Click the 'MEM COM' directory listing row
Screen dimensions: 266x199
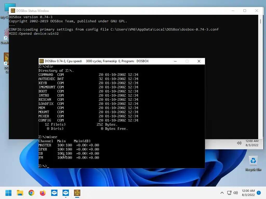(x=88, y=108)
